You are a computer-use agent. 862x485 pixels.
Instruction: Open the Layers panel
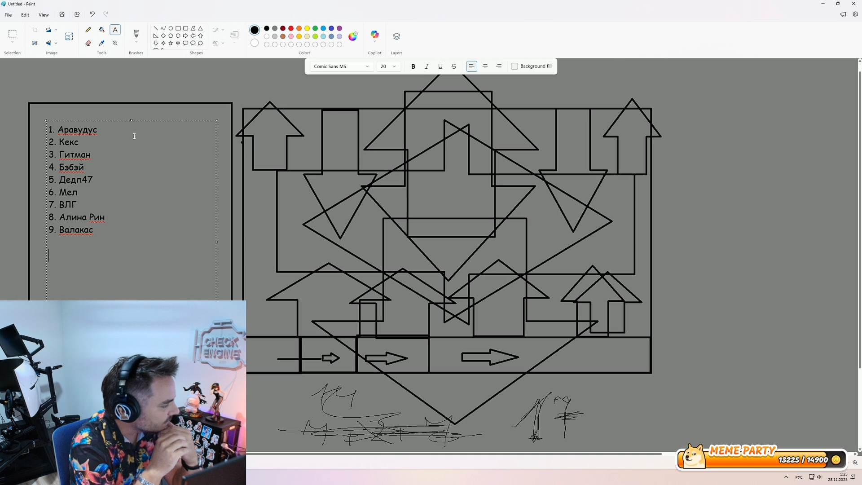(396, 36)
